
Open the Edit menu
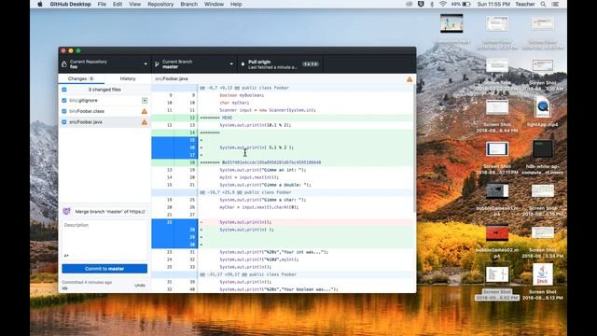pyautogui.click(x=118, y=4)
